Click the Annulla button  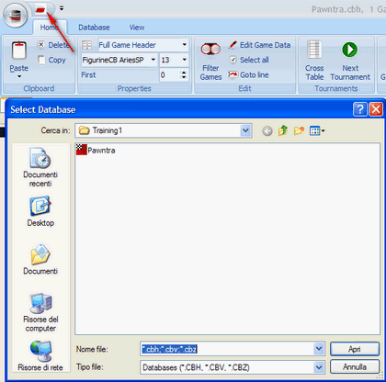click(355, 366)
